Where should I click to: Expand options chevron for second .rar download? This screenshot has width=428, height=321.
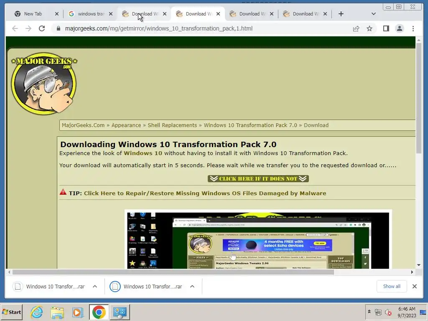click(192, 286)
